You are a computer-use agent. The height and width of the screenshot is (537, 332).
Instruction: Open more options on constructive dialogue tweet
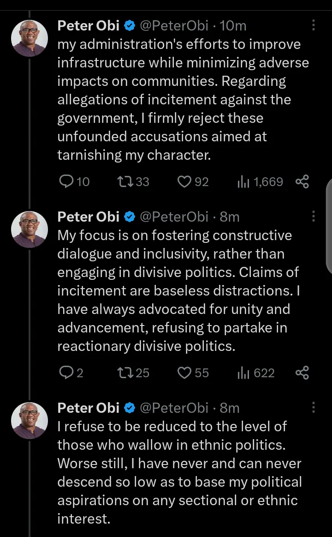tap(314, 217)
